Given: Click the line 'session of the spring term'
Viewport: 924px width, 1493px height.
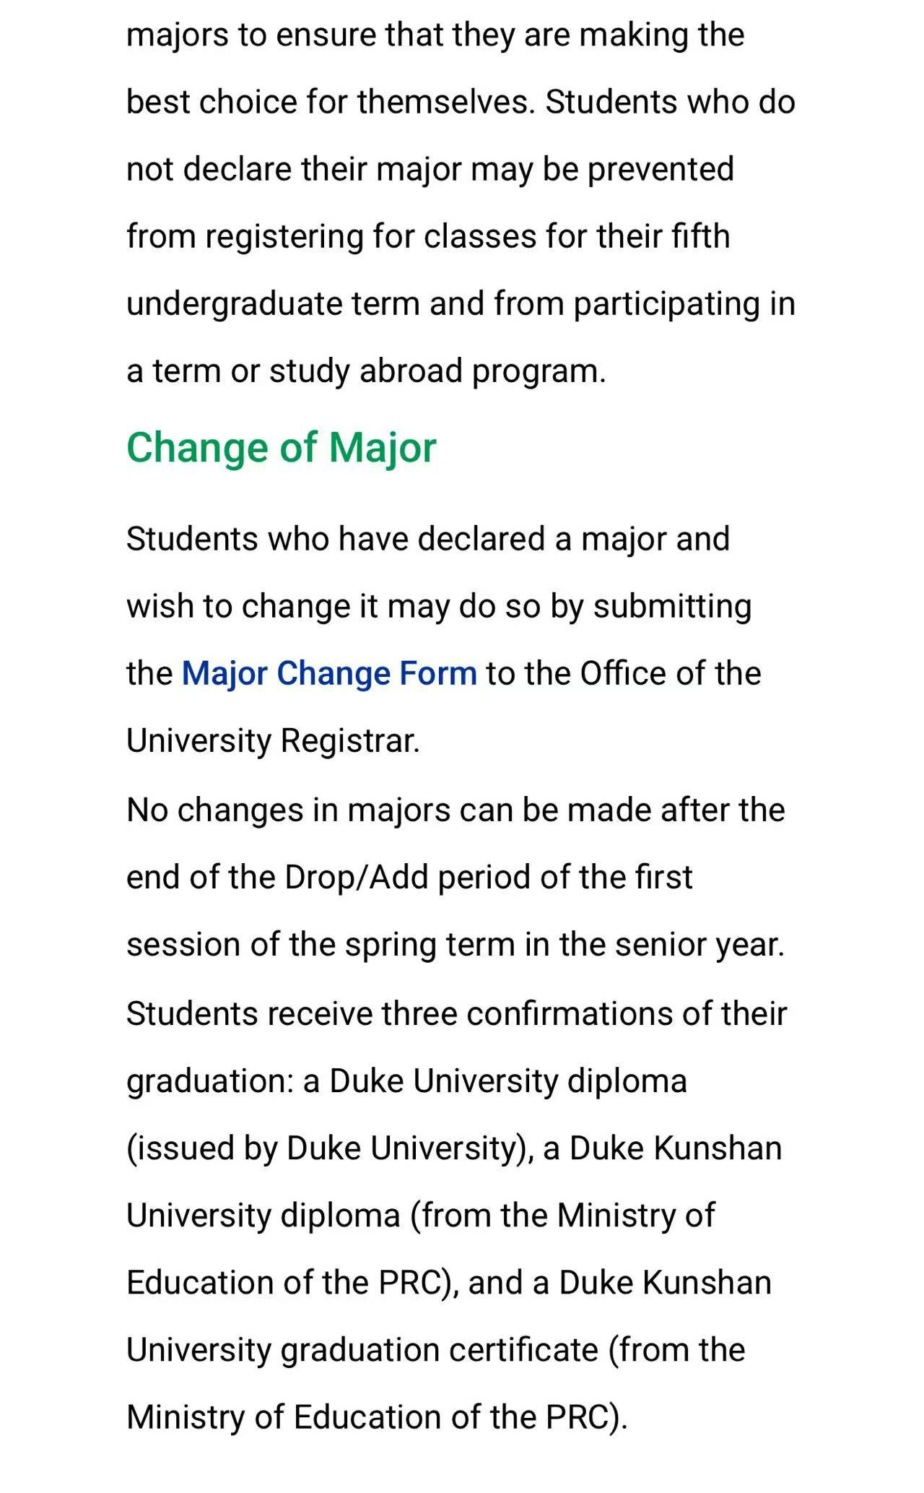Looking at the screenshot, I should coord(456,945).
